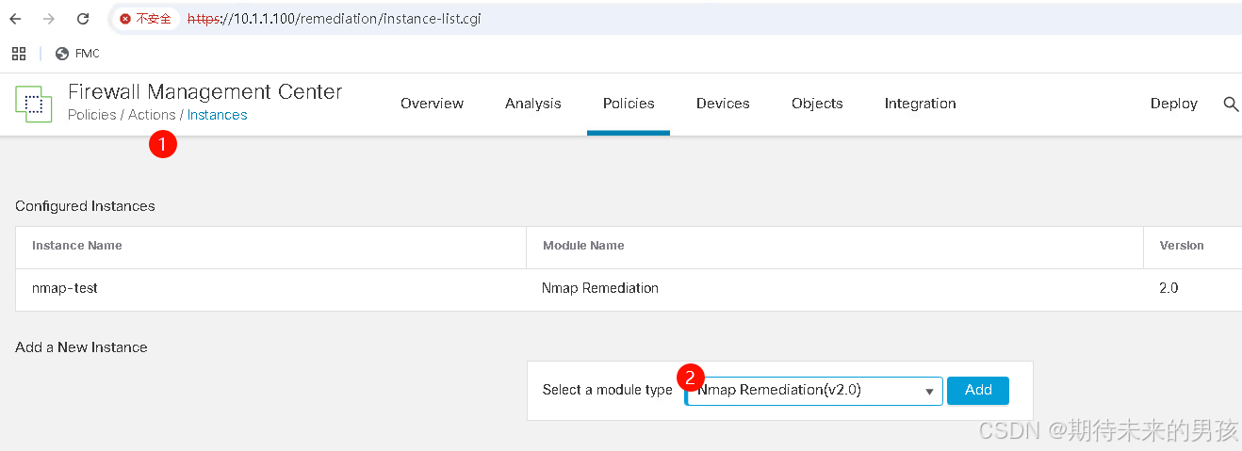Click the Deploy menu
The height and width of the screenshot is (451, 1242).
click(x=1174, y=104)
